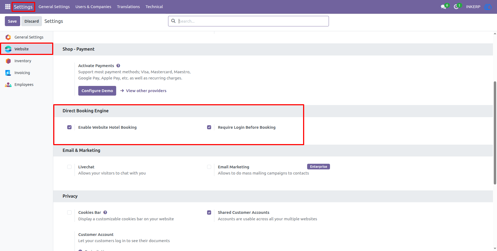Open the Translations menu
This screenshot has height=251, width=497.
coord(128,7)
